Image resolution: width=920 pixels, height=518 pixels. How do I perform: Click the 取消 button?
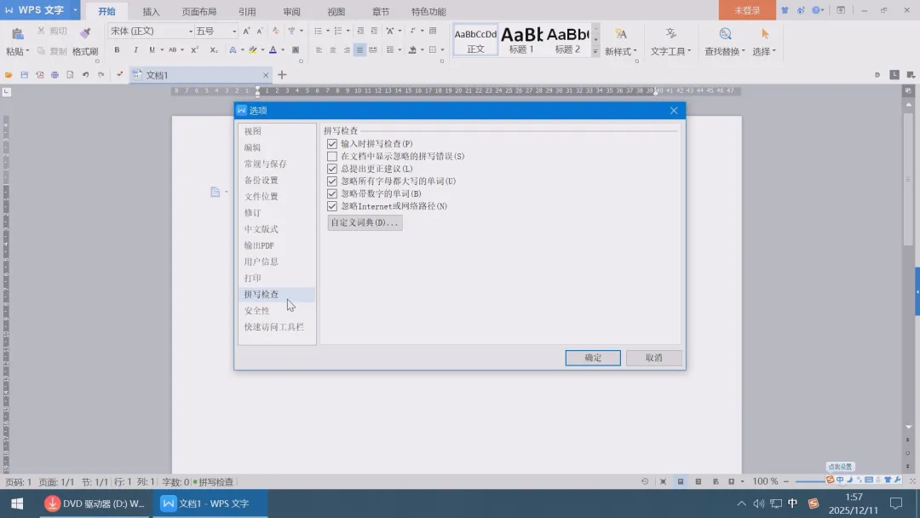pos(653,358)
